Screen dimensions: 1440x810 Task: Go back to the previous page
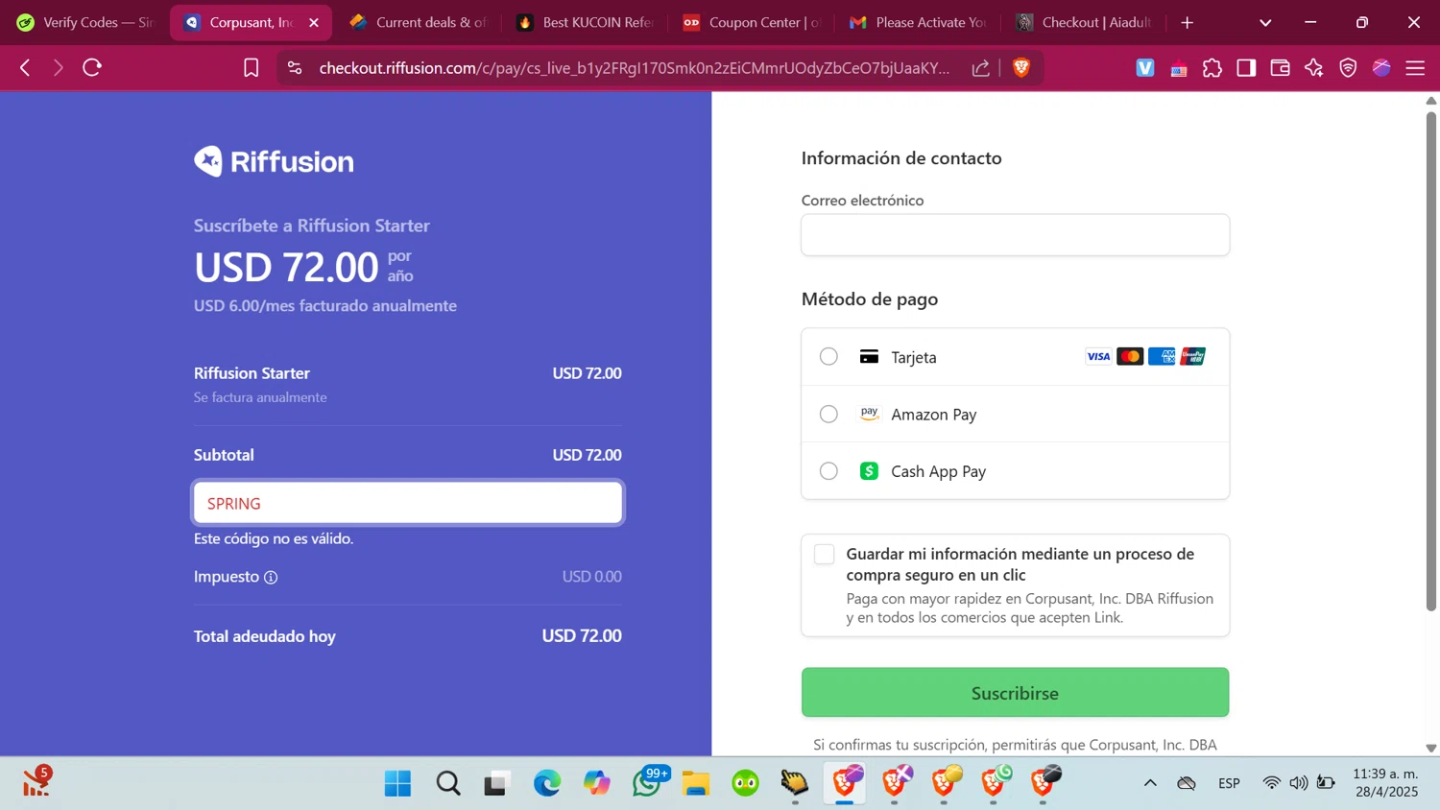tap(26, 67)
